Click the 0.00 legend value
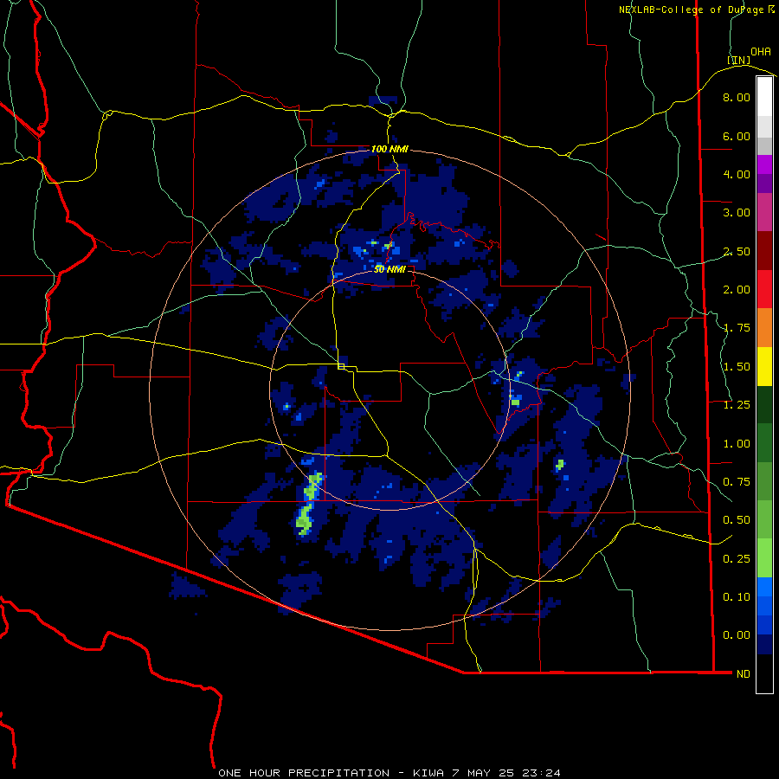 (x=737, y=635)
